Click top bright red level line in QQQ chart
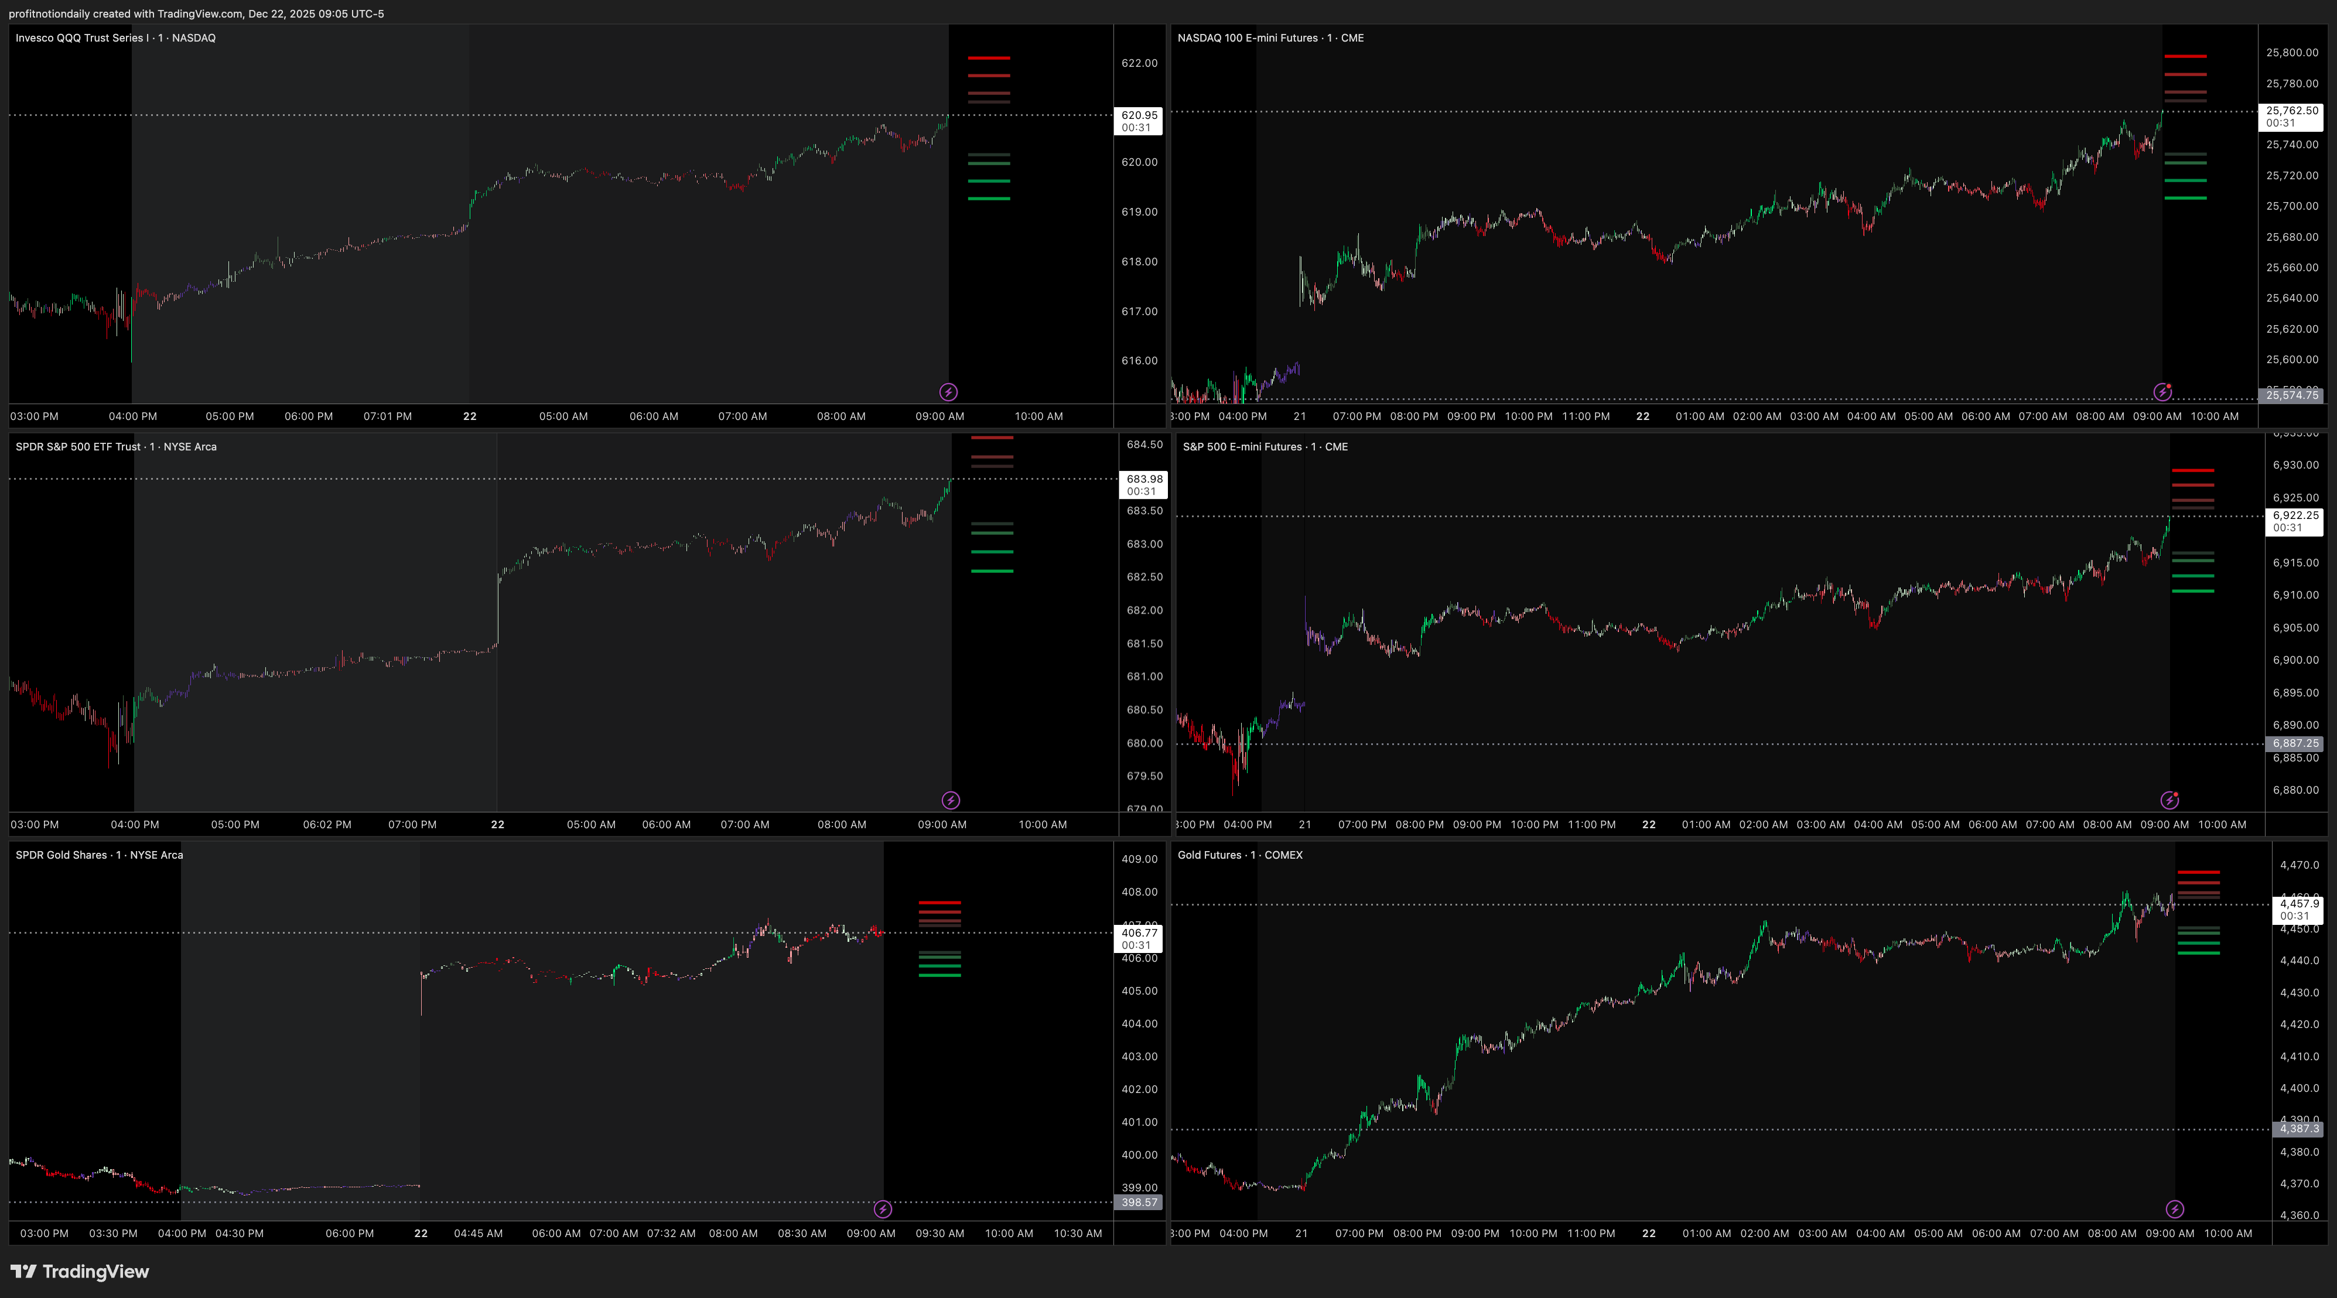This screenshot has width=2337, height=1298. [x=989, y=58]
